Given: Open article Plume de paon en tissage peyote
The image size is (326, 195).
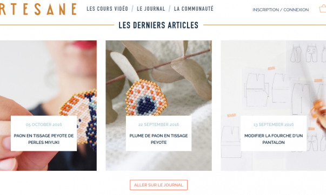Looking at the screenshot, I should pyautogui.click(x=158, y=139).
